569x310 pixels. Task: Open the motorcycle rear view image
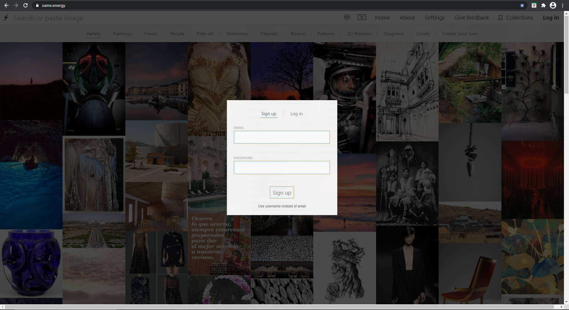[x=94, y=89]
